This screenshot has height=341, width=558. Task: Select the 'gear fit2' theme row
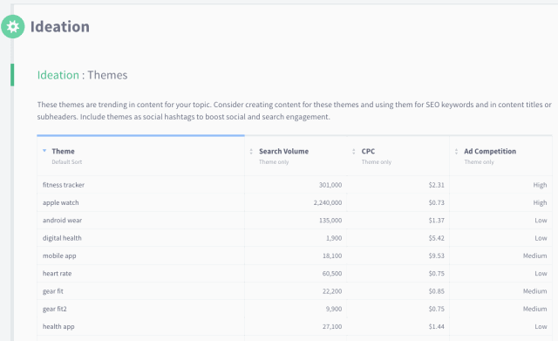click(295, 309)
